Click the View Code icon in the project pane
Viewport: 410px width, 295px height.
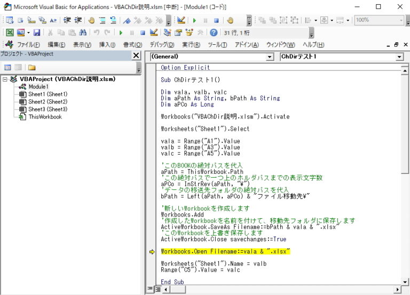[8, 68]
